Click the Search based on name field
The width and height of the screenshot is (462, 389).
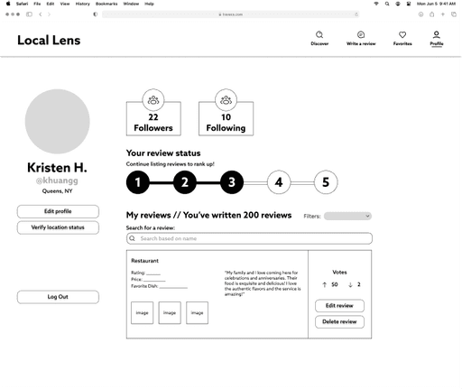[x=249, y=238]
